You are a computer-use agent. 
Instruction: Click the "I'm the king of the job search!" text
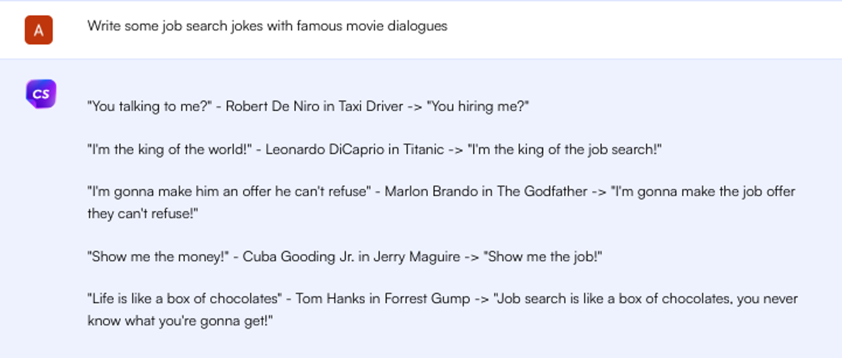coord(564,150)
